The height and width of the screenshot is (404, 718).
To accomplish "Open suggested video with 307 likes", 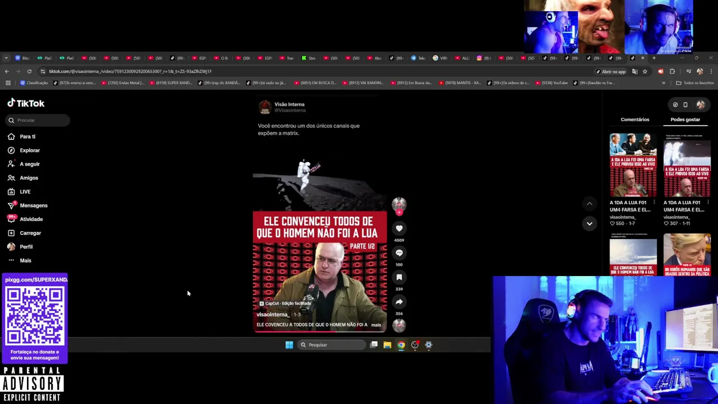I will [x=687, y=166].
